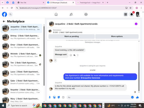Open the pinned Facebook tab
This screenshot has height=108, width=144.
pos(7,3)
